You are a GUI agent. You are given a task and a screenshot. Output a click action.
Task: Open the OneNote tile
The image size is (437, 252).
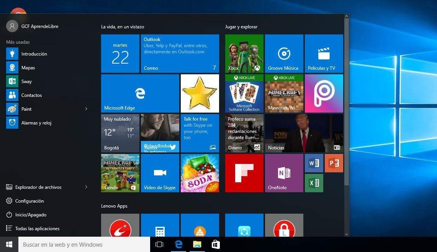[x=284, y=173]
